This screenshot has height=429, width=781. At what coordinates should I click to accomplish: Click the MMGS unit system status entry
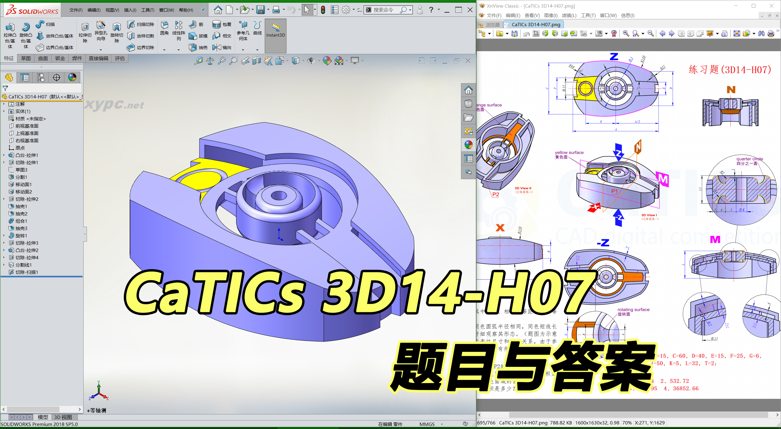click(x=427, y=424)
